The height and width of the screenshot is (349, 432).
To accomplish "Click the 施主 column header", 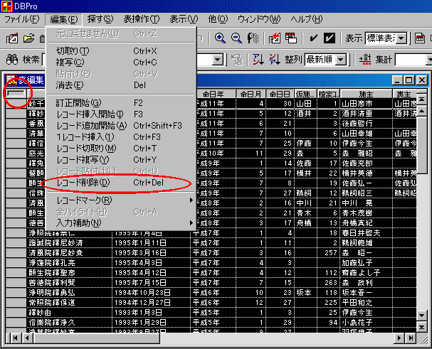I will coord(366,94).
